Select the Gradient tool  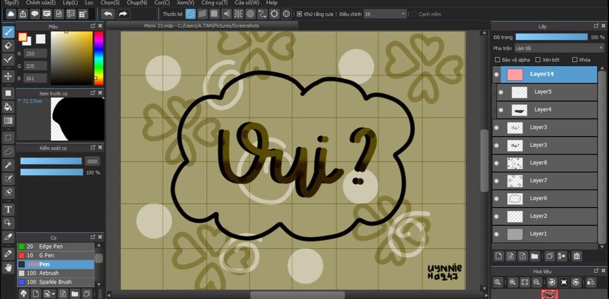(x=8, y=121)
